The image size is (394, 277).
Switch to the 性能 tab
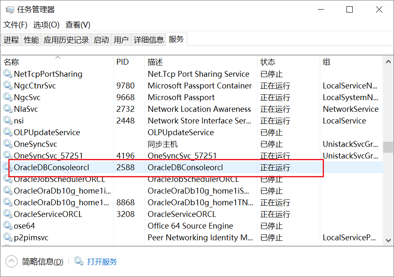[x=31, y=40]
